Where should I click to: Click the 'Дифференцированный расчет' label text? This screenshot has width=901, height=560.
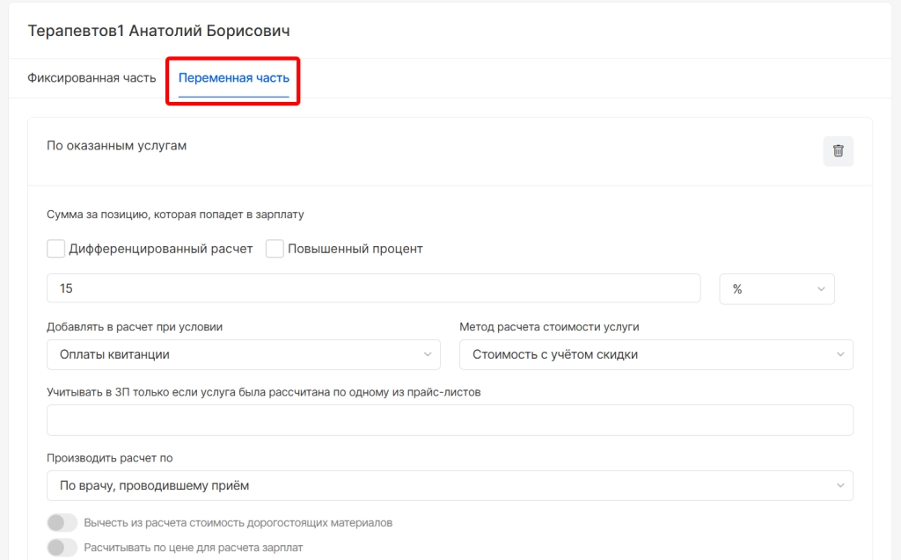coord(161,249)
